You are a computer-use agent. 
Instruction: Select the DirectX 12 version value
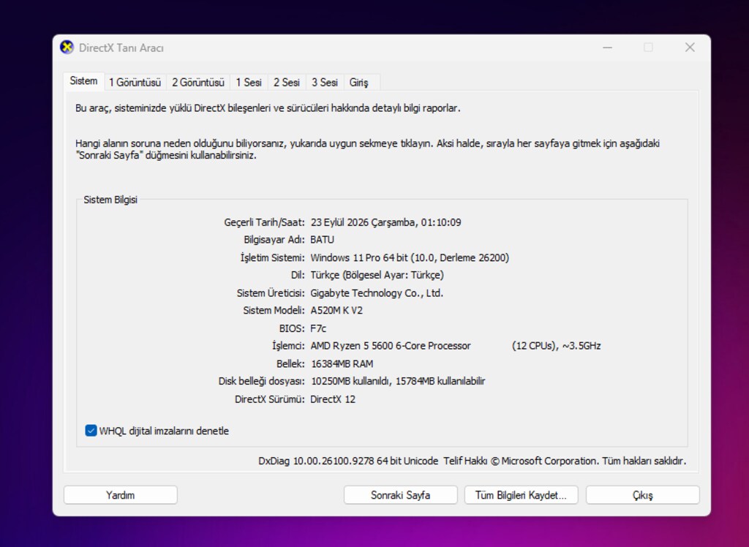pyautogui.click(x=333, y=399)
